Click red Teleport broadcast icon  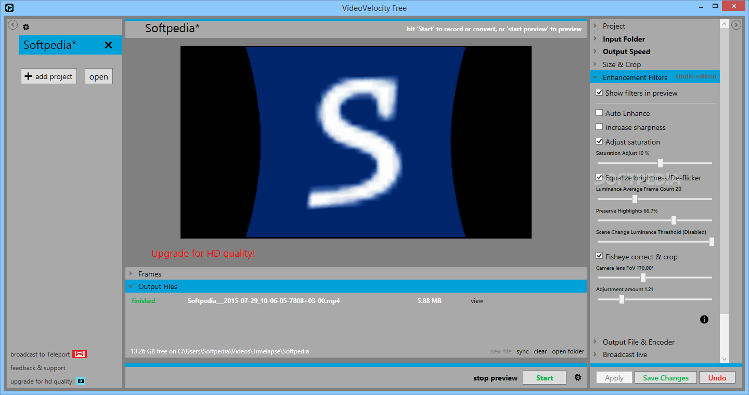click(x=80, y=354)
